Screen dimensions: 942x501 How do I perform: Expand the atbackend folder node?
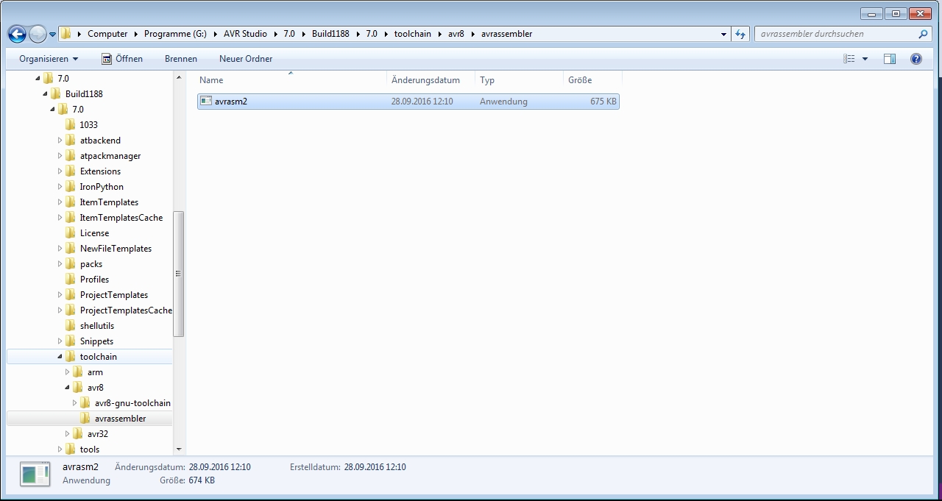[60, 141]
